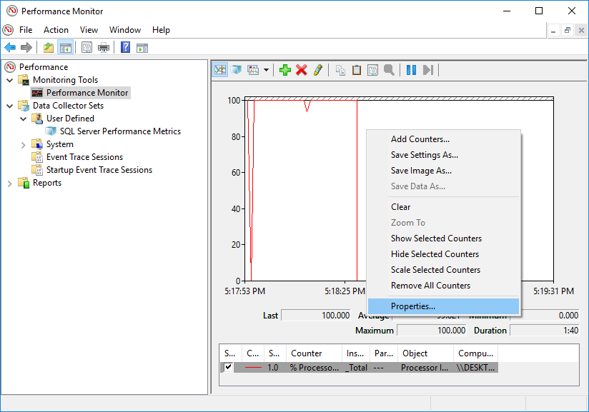Add a new counter with green plus icon
589x412 pixels.
pyautogui.click(x=284, y=69)
